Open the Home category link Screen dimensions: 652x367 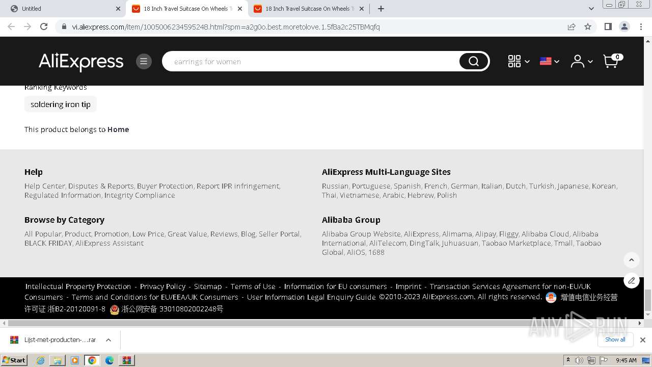point(118,129)
